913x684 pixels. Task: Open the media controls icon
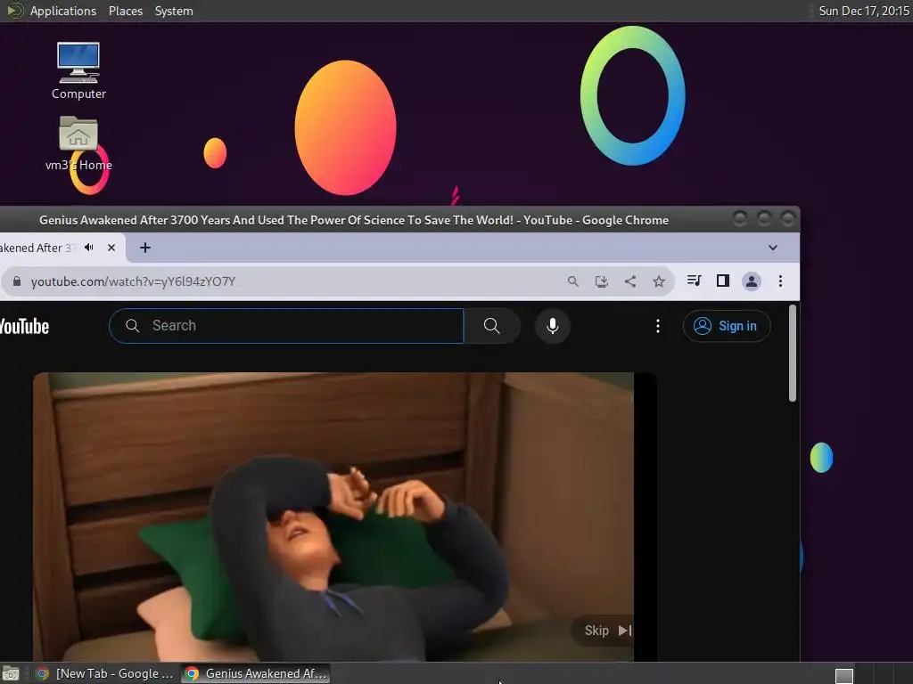pyautogui.click(x=694, y=281)
